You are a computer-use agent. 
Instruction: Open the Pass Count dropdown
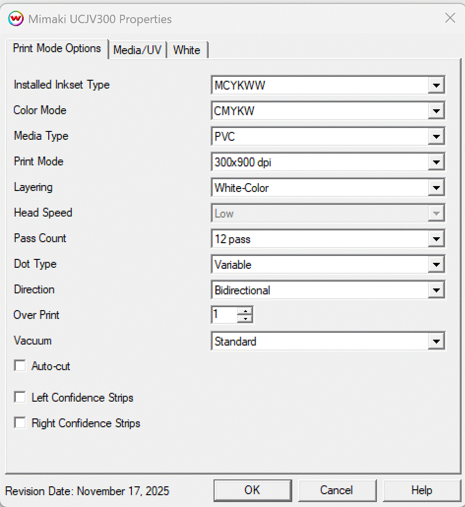click(x=436, y=239)
